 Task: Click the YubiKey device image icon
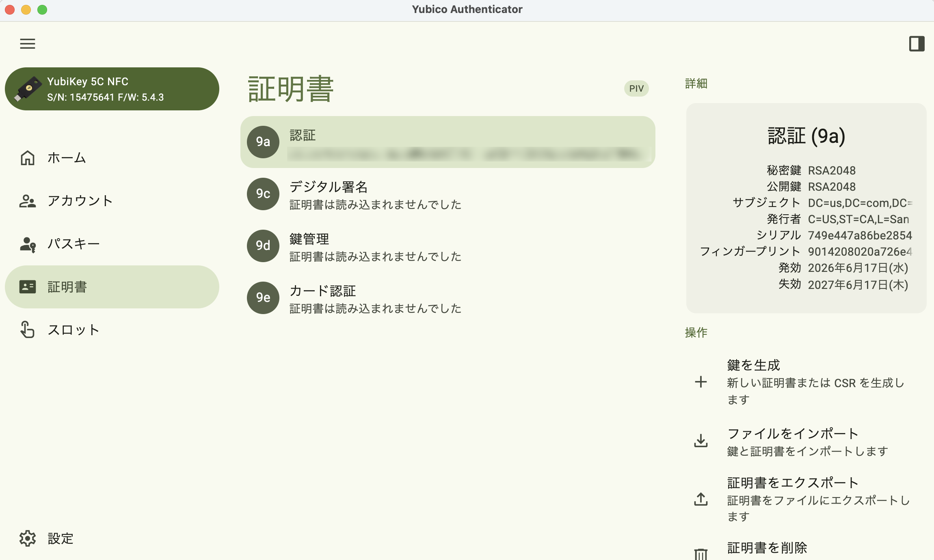point(28,89)
